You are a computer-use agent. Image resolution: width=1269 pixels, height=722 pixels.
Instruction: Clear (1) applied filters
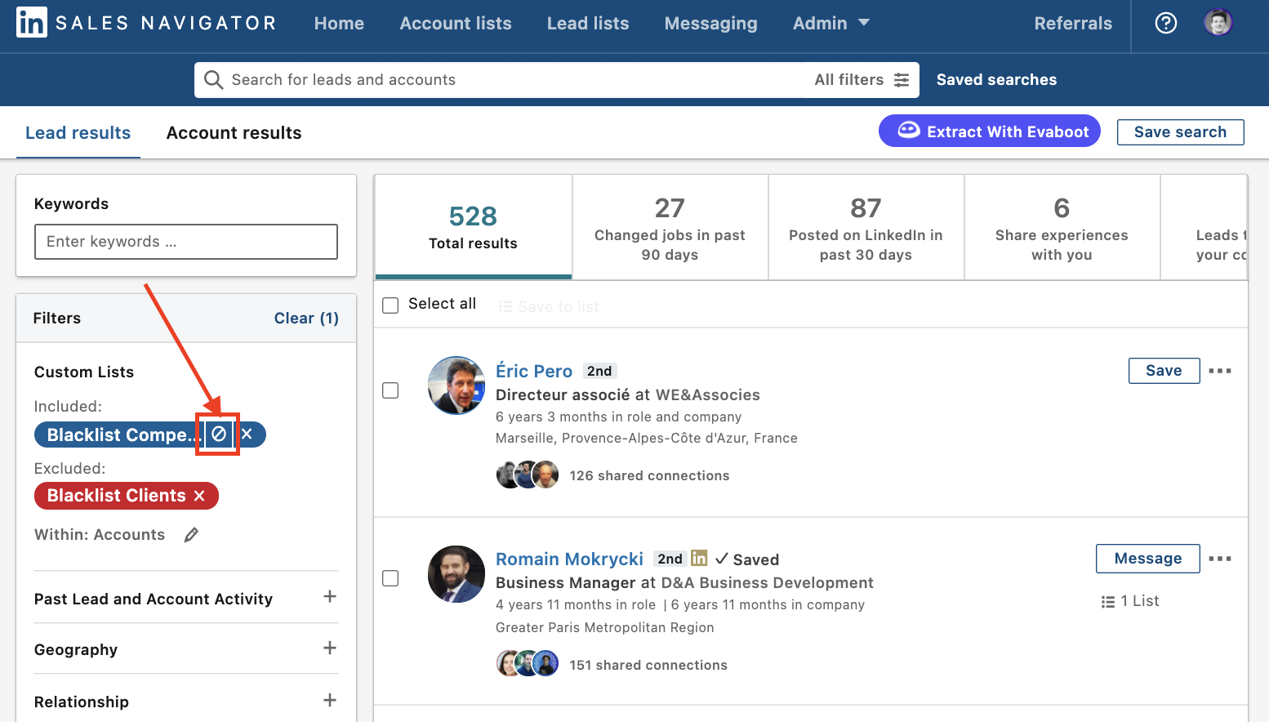click(306, 318)
